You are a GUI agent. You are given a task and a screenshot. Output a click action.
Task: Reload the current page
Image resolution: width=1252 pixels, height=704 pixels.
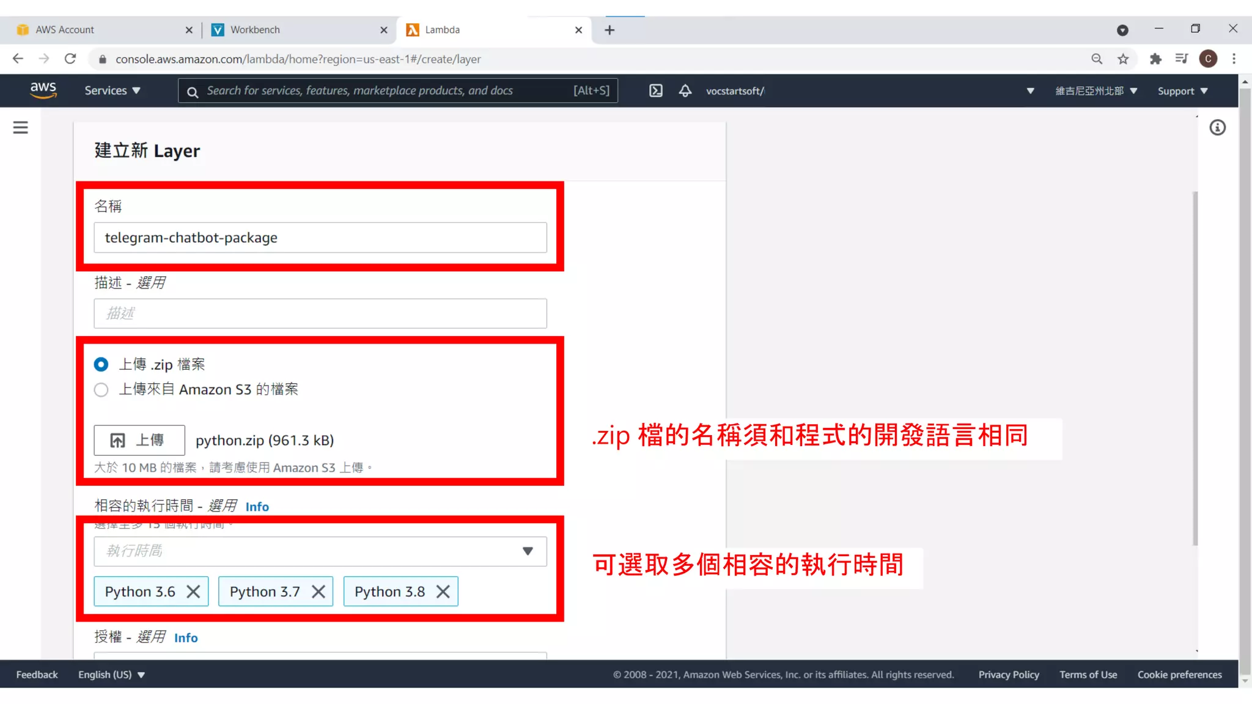pyautogui.click(x=70, y=59)
